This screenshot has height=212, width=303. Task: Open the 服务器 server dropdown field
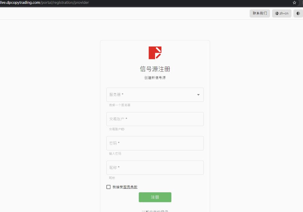(x=155, y=95)
